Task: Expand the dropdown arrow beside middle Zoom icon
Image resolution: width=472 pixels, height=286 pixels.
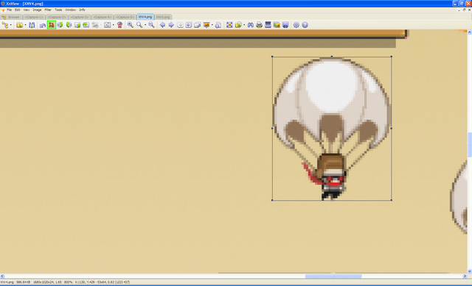Action: (145, 25)
